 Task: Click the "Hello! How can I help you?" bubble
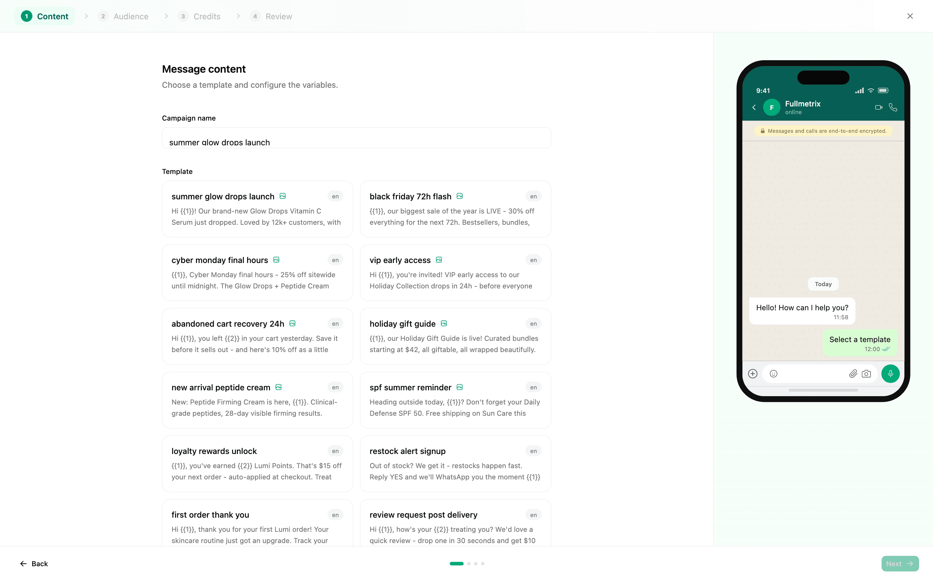(802, 311)
